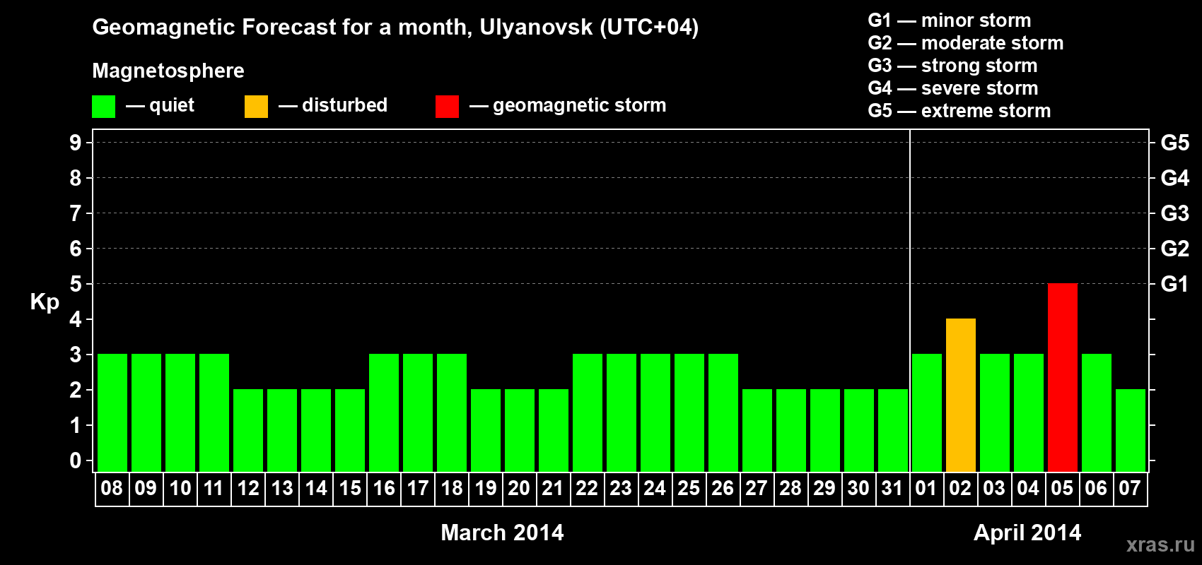Select the red bar for April 05
Viewport: 1202px width, 565px height.
click(1063, 377)
